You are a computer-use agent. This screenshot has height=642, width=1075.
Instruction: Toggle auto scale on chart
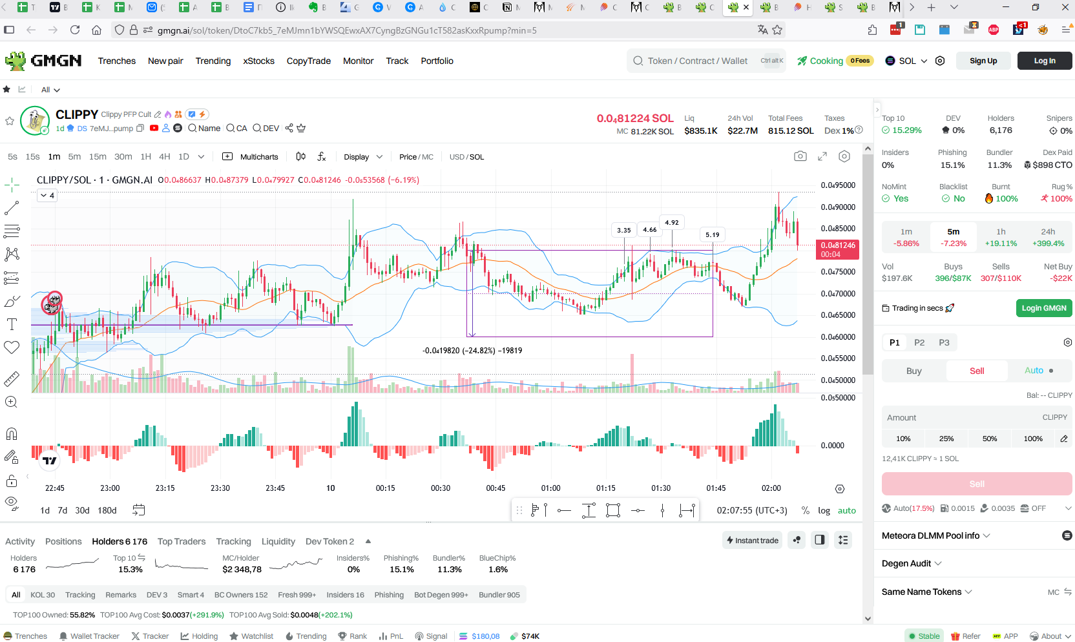click(x=846, y=510)
